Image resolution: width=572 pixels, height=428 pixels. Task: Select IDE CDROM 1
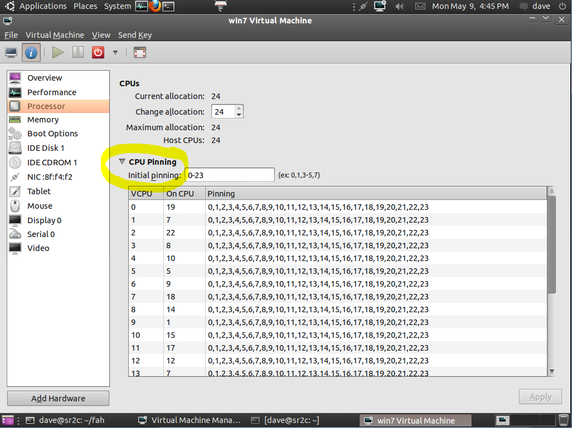tap(58, 163)
